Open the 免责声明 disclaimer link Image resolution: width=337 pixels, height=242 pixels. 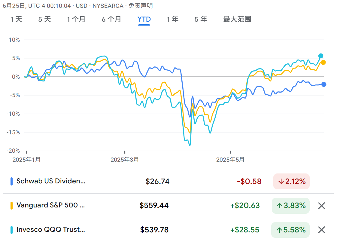coord(141,6)
